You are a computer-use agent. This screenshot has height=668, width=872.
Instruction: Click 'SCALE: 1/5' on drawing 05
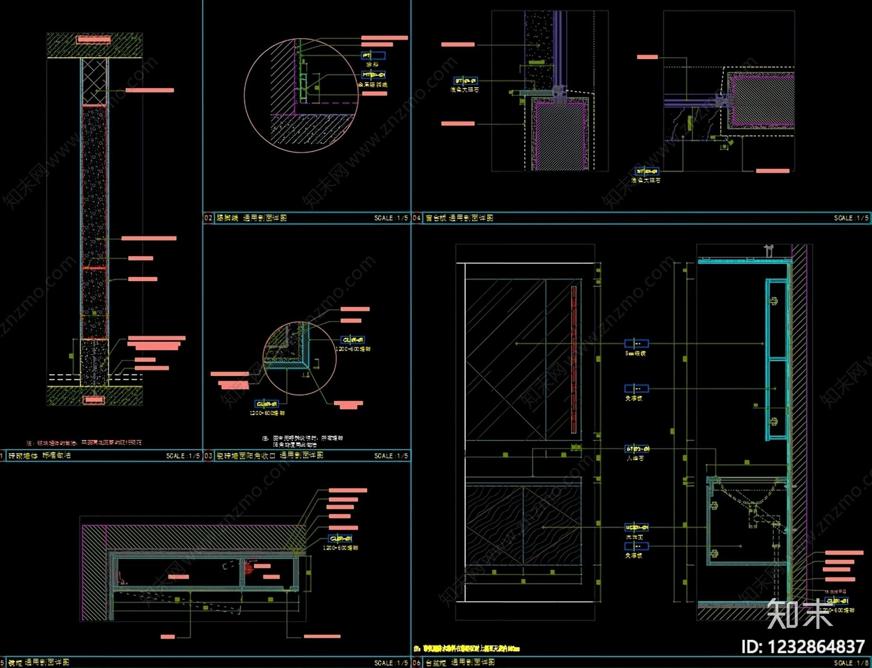point(391,663)
